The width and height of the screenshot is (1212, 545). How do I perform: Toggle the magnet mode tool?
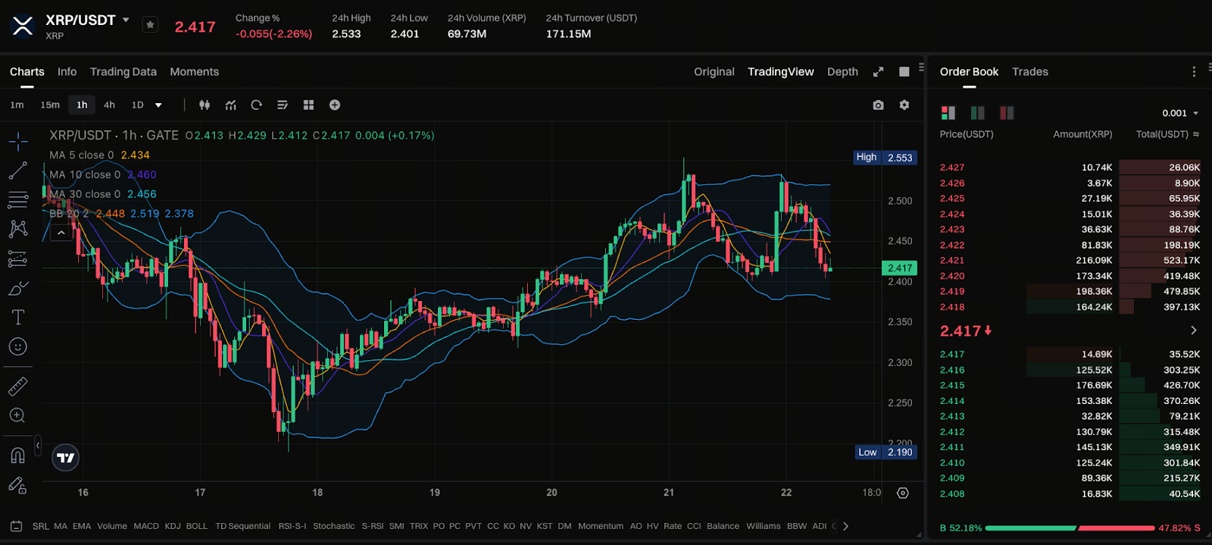(17, 455)
